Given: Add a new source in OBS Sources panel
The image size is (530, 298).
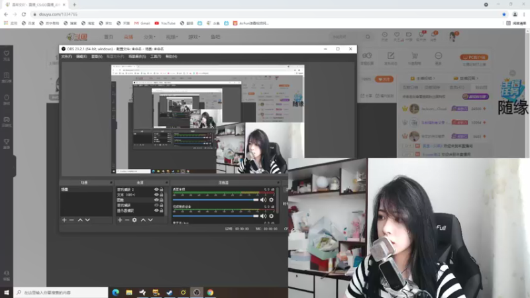Looking at the screenshot, I should pos(120,220).
